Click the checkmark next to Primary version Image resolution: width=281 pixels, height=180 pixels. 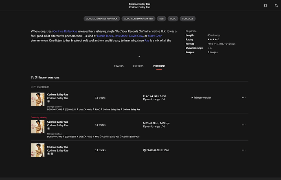pos(192,98)
